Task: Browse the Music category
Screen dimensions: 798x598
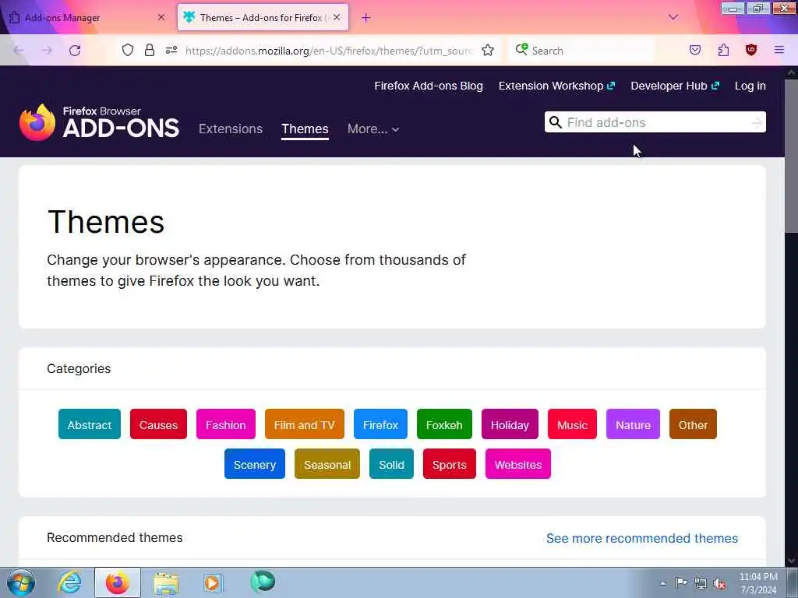Action: pyautogui.click(x=572, y=424)
